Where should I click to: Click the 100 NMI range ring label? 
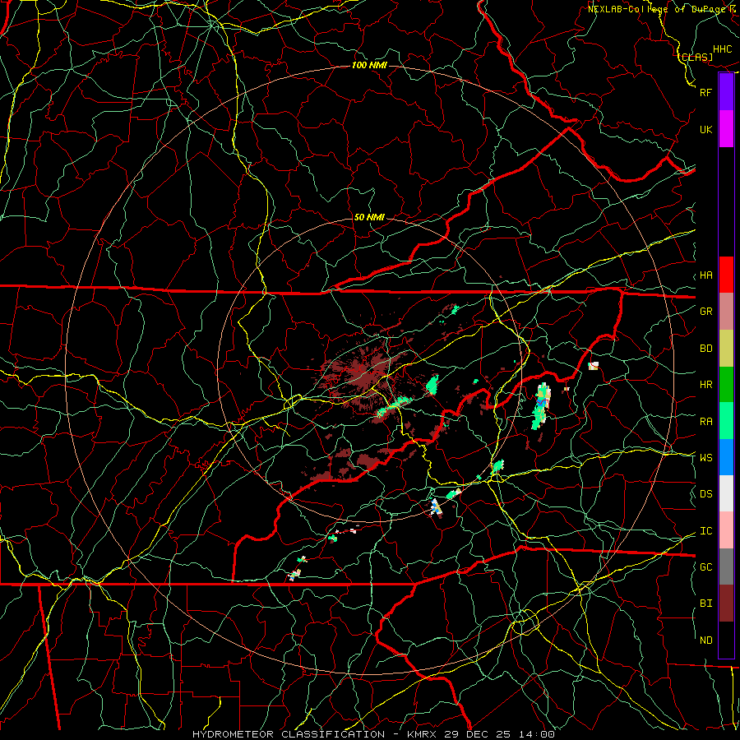pos(369,65)
